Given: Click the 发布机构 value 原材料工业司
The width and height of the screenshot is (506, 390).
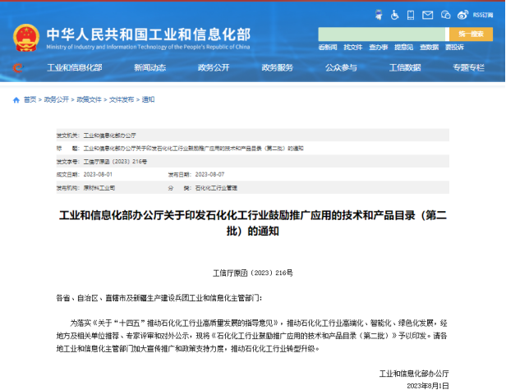Looking at the screenshot, I should tap(99, 188).
